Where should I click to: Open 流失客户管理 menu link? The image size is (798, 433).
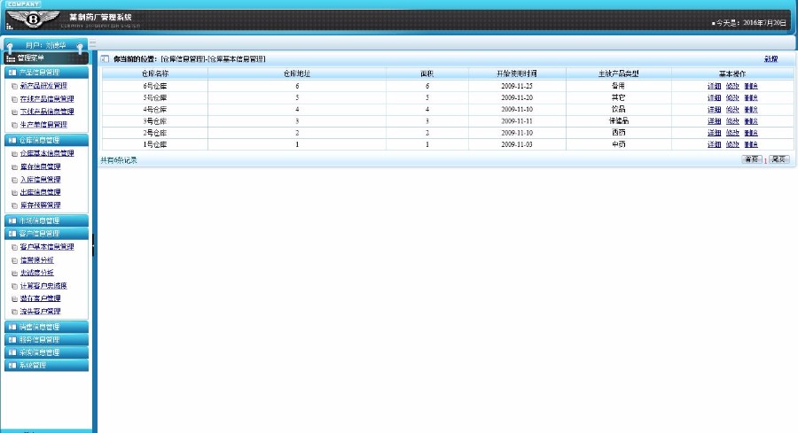tap(40, 311)
